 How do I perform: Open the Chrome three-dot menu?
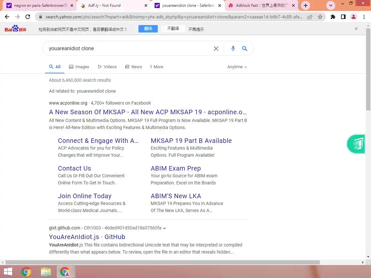pos(364,17)
